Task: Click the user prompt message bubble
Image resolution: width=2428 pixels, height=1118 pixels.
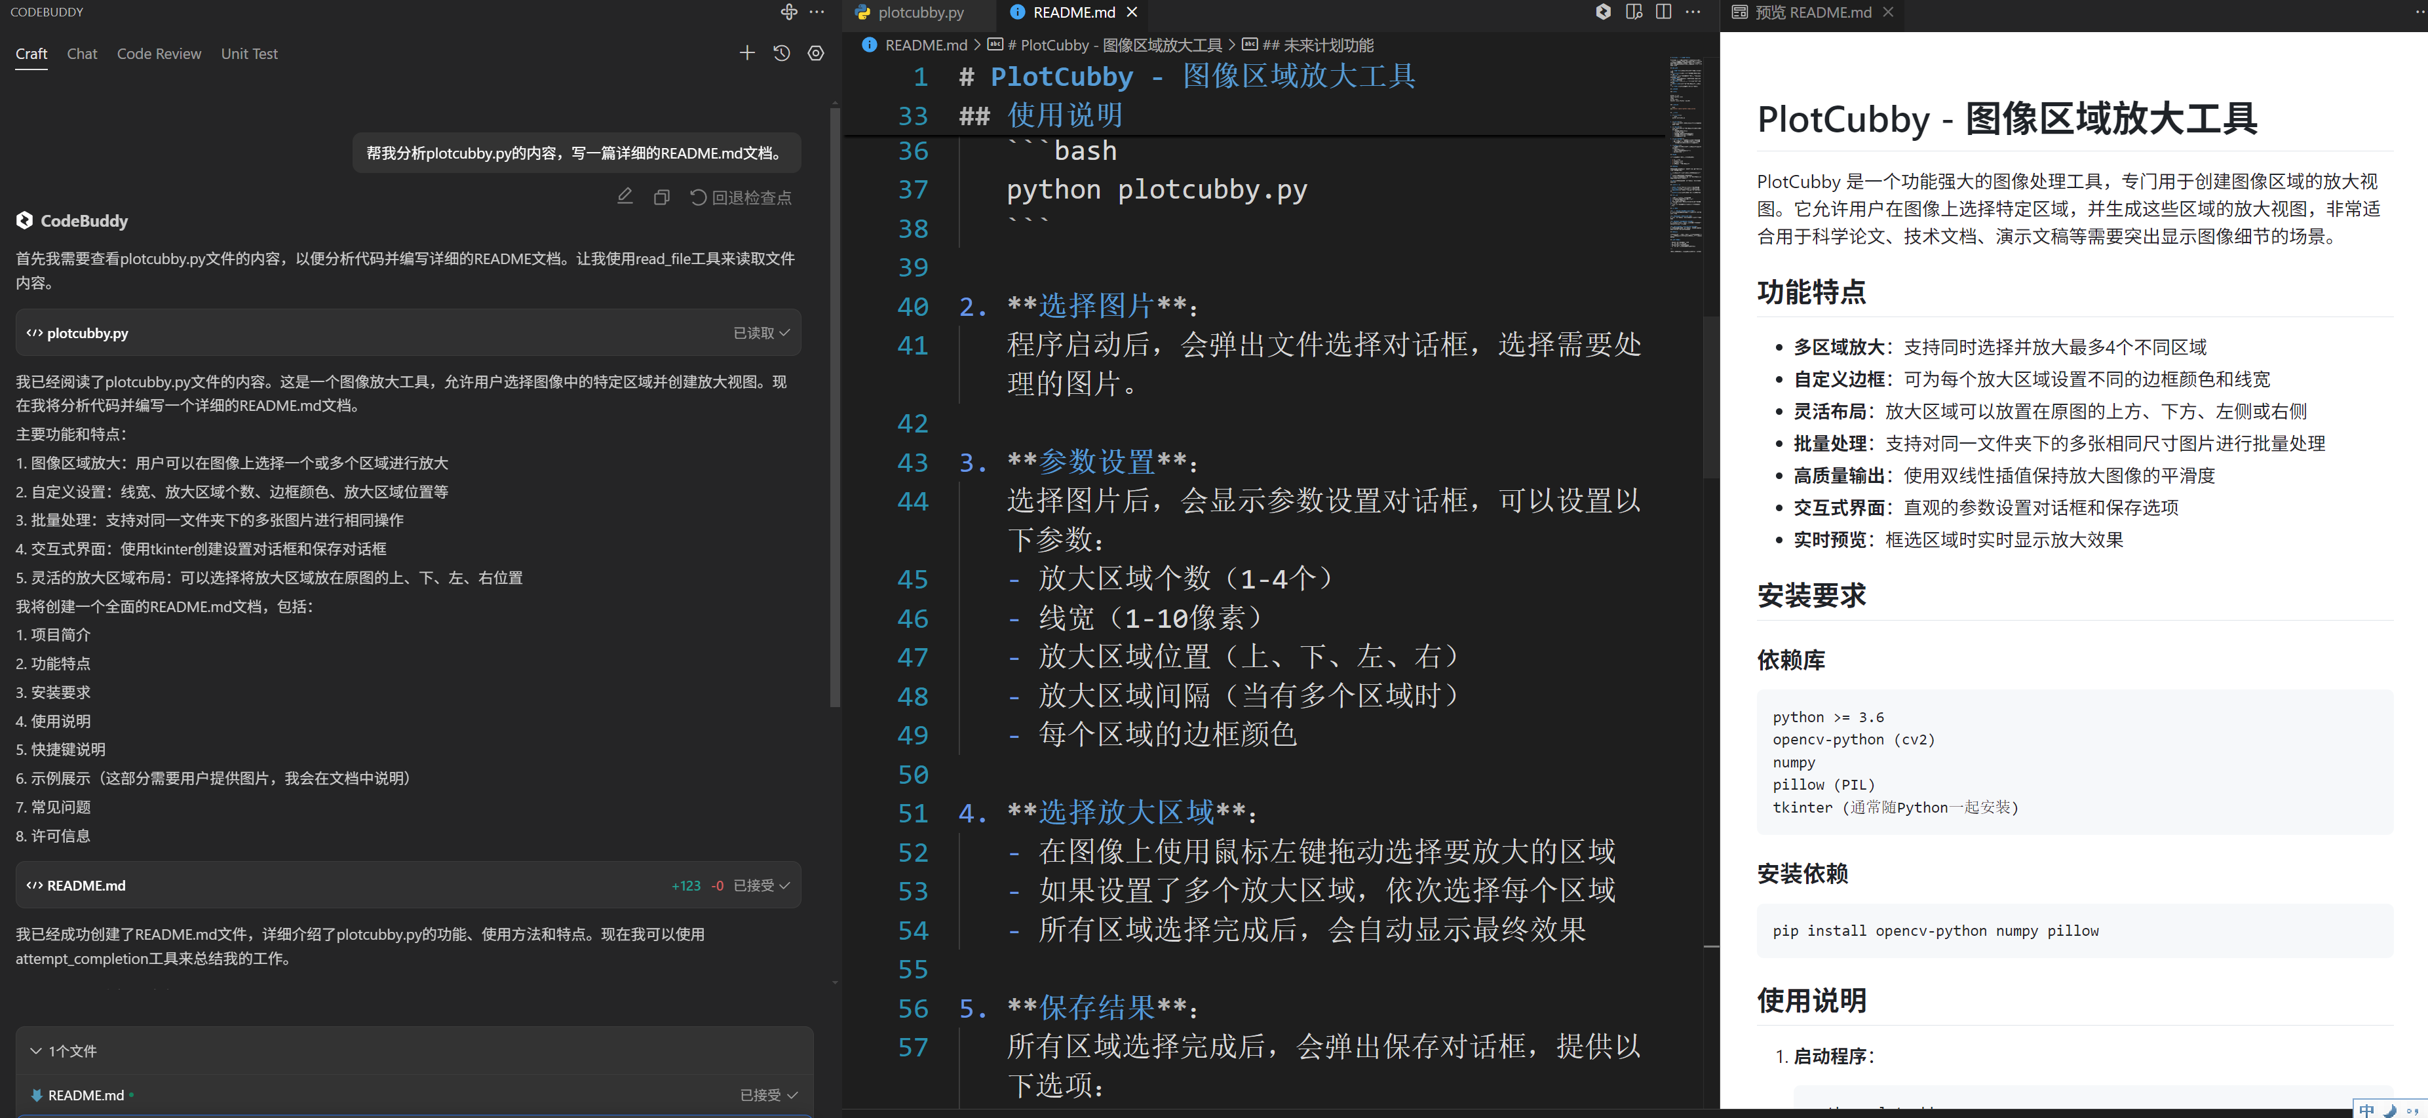Action: coord(576,153)
